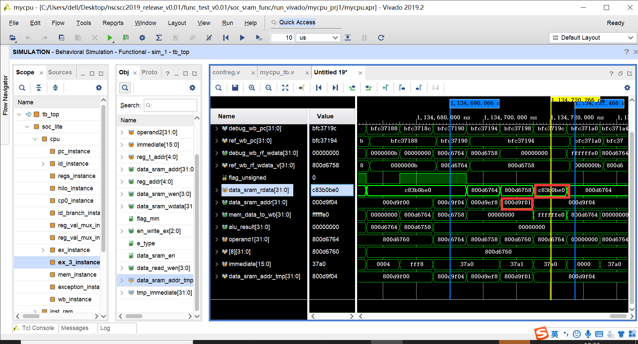
Task: Open the File menu
Action: click(14, 23)
